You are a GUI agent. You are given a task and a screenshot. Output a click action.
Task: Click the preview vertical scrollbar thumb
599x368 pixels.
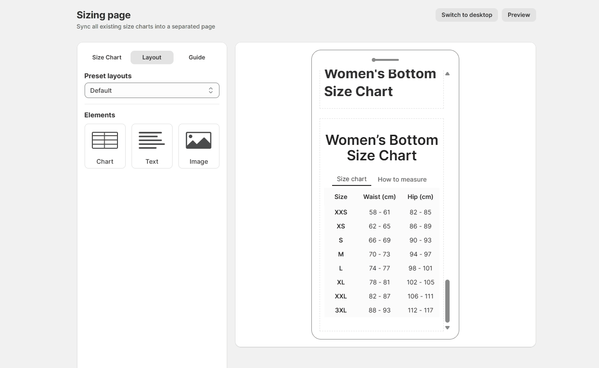click(447, 300)
